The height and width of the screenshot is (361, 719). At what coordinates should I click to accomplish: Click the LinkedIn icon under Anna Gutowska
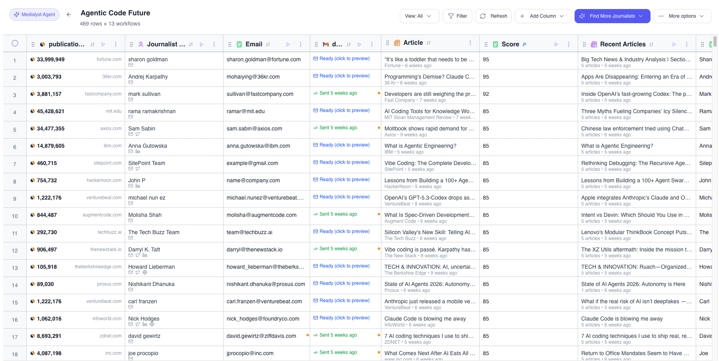pyautogui.click(x=138, y=152)
